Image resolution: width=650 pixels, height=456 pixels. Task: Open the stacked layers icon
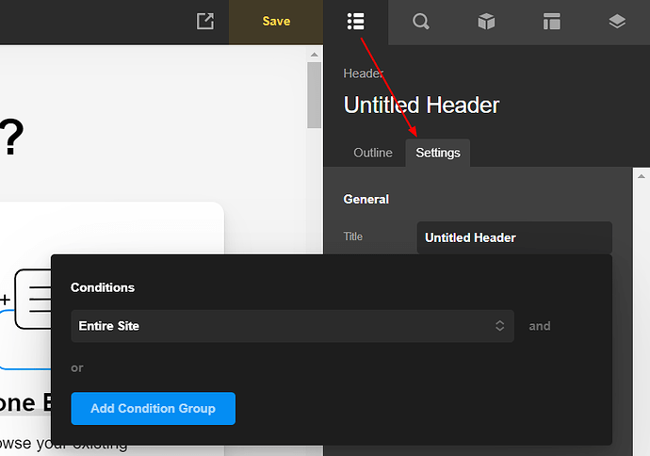(x=617, y=21)
